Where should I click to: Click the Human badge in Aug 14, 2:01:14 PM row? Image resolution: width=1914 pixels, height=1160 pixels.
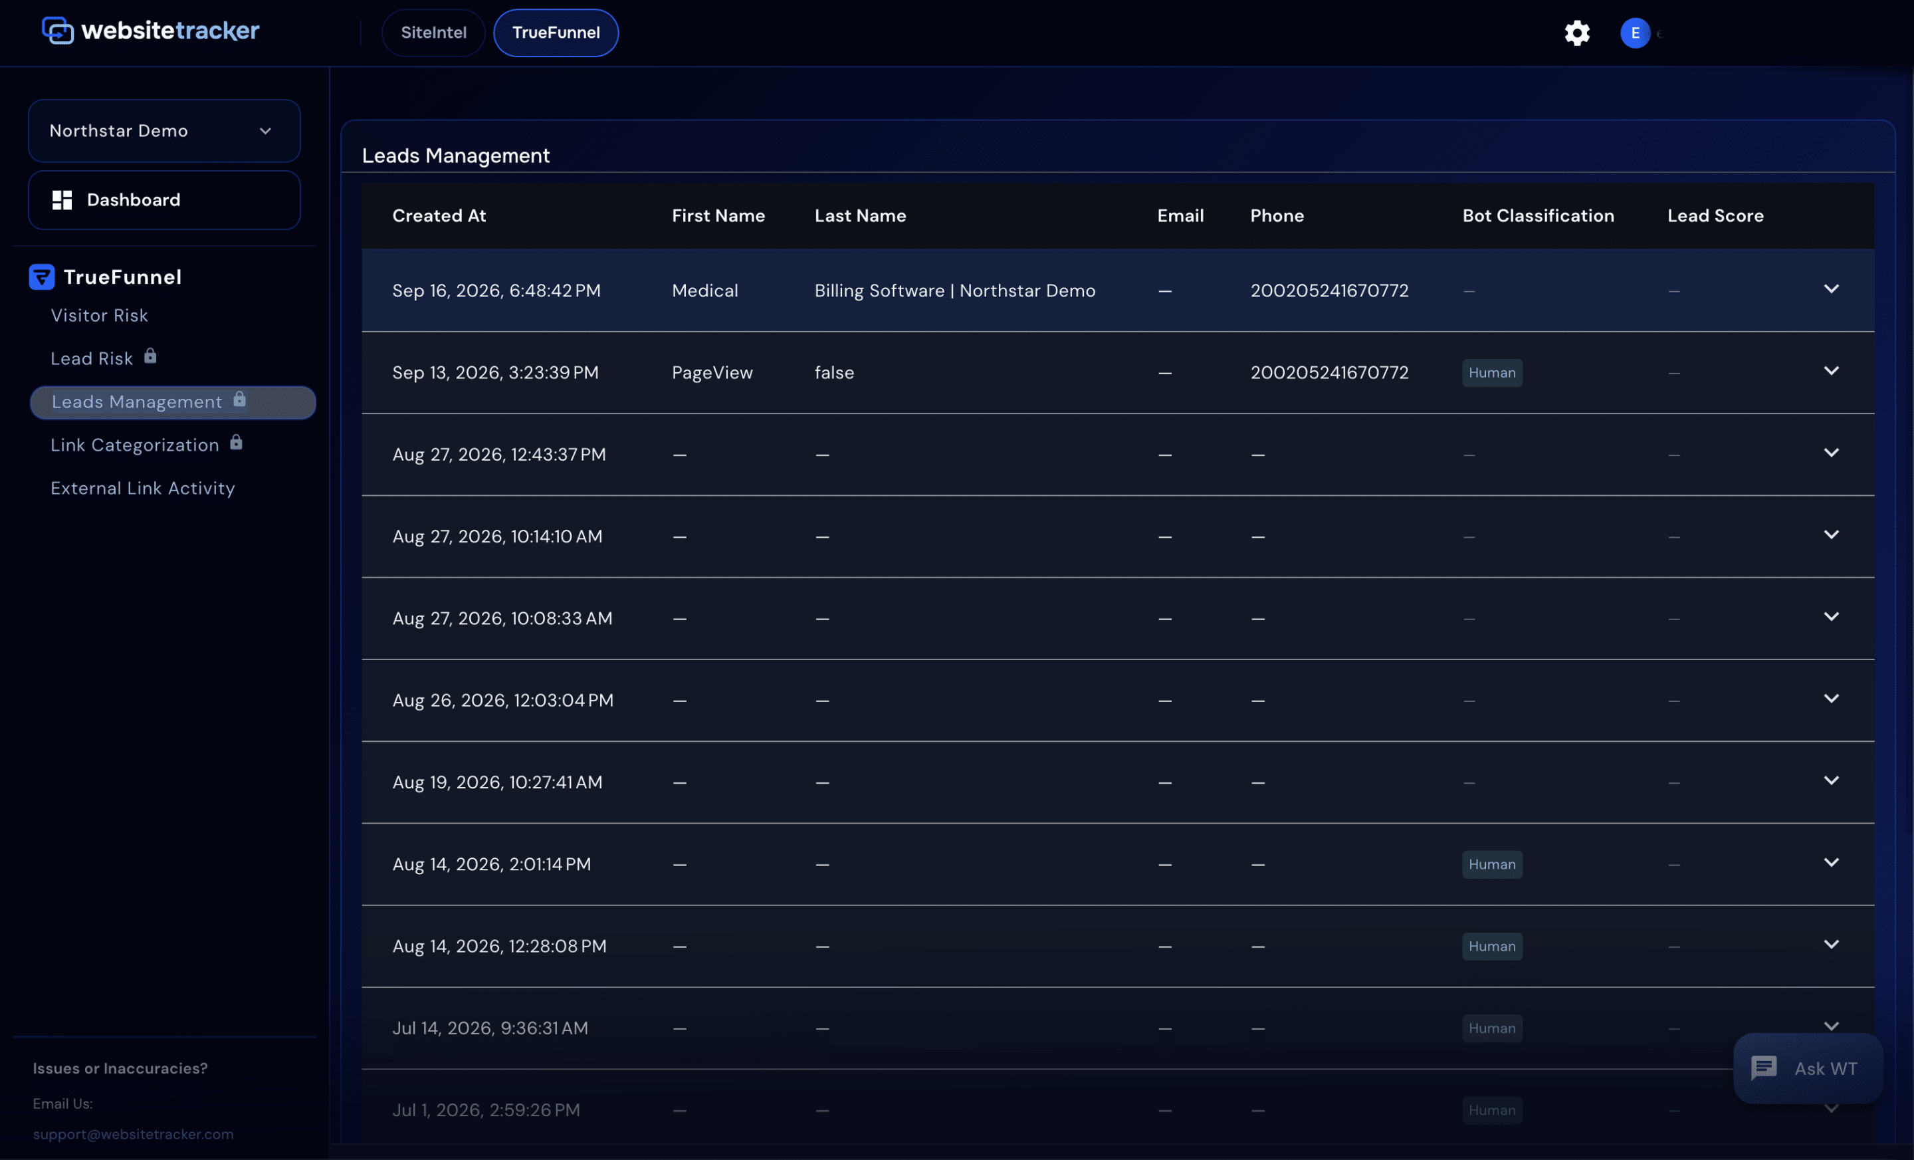tap(1492, 864)
